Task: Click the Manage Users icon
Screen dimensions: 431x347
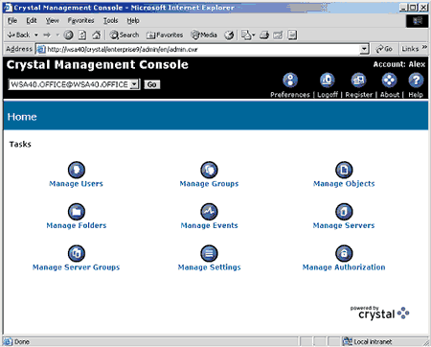Action: click(x=77, y=170)
